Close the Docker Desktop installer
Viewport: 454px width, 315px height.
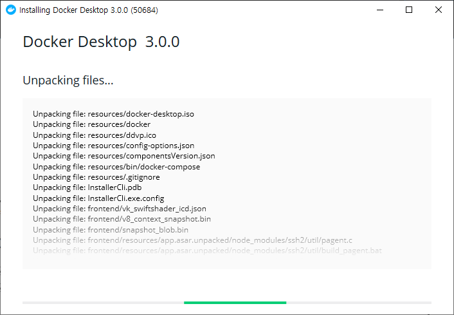click(439, 10)
